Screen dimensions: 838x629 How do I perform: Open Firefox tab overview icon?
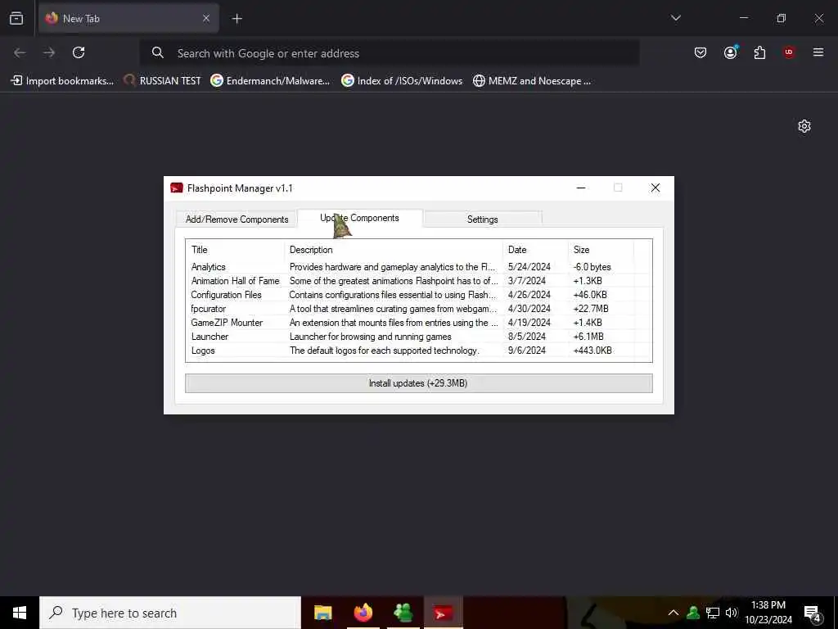[16, 18]
